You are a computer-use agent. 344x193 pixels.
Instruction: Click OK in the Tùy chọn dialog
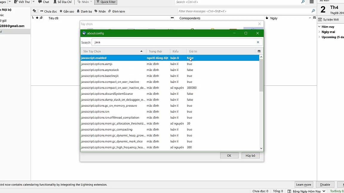(x=229, y=155)
